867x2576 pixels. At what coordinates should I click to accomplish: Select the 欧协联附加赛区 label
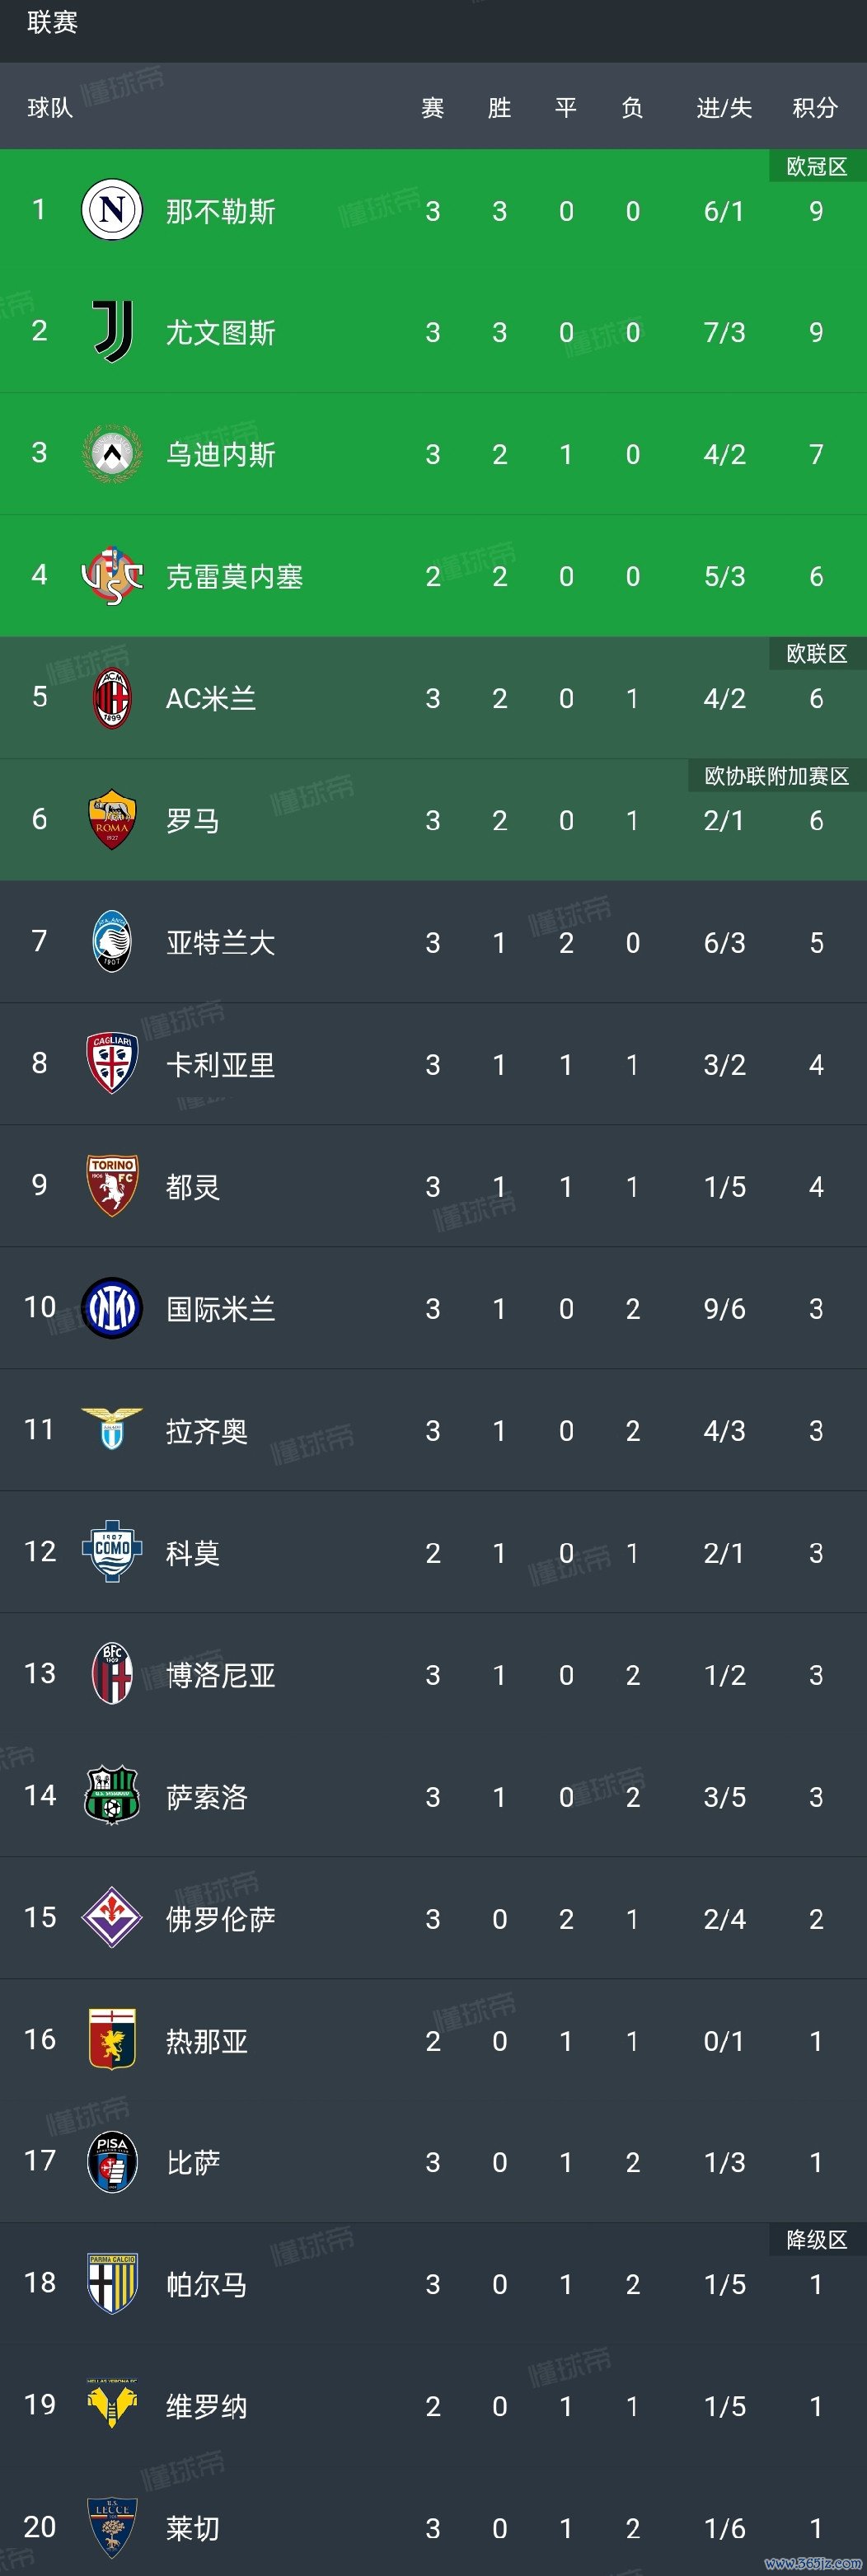click(x=776, y=776)
